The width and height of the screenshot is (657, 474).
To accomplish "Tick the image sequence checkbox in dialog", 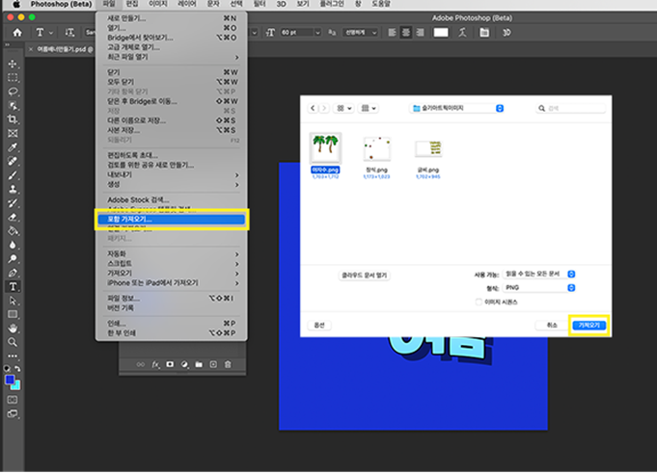I will coord(479,303).
